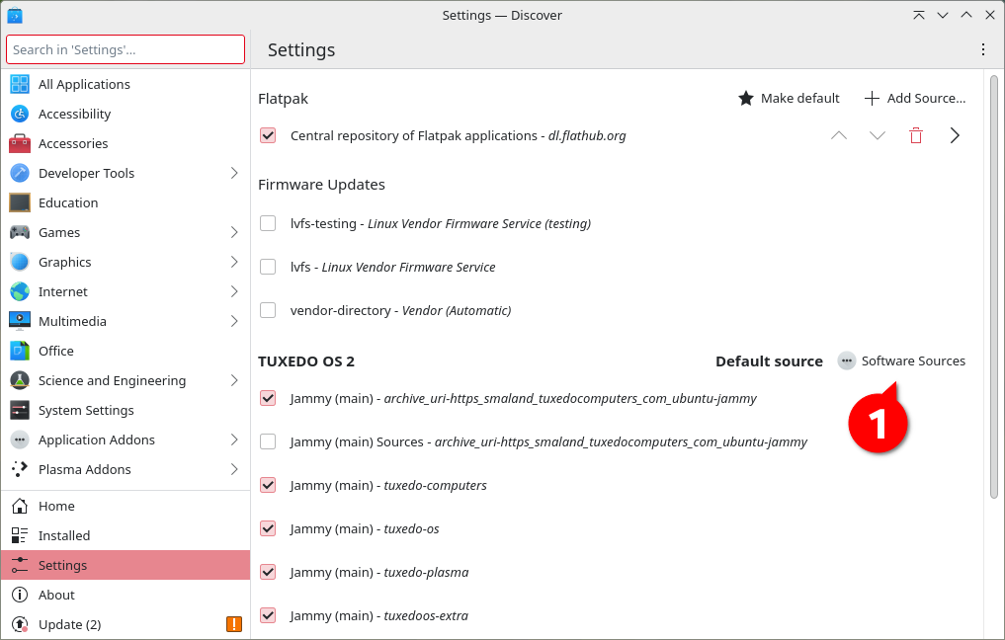Toggle the tuxedo-os source checkbox

(268, 528)
